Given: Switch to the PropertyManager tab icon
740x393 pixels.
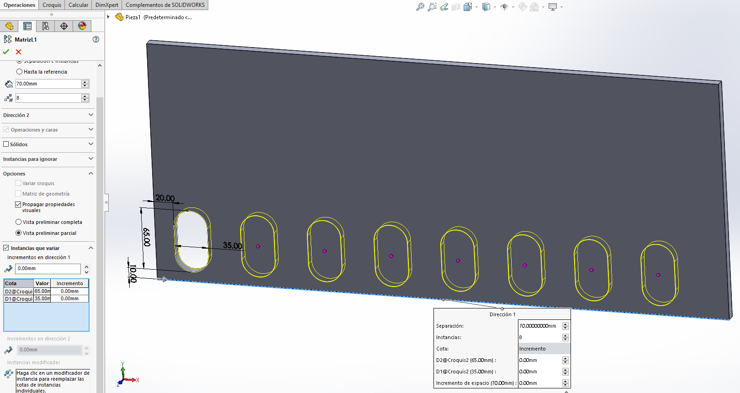Looking at the screenshot, I should point(27,26).
